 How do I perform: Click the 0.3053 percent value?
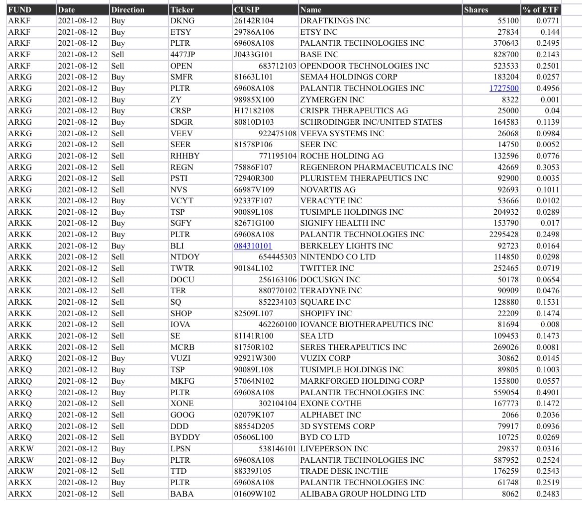pos(541,168)
